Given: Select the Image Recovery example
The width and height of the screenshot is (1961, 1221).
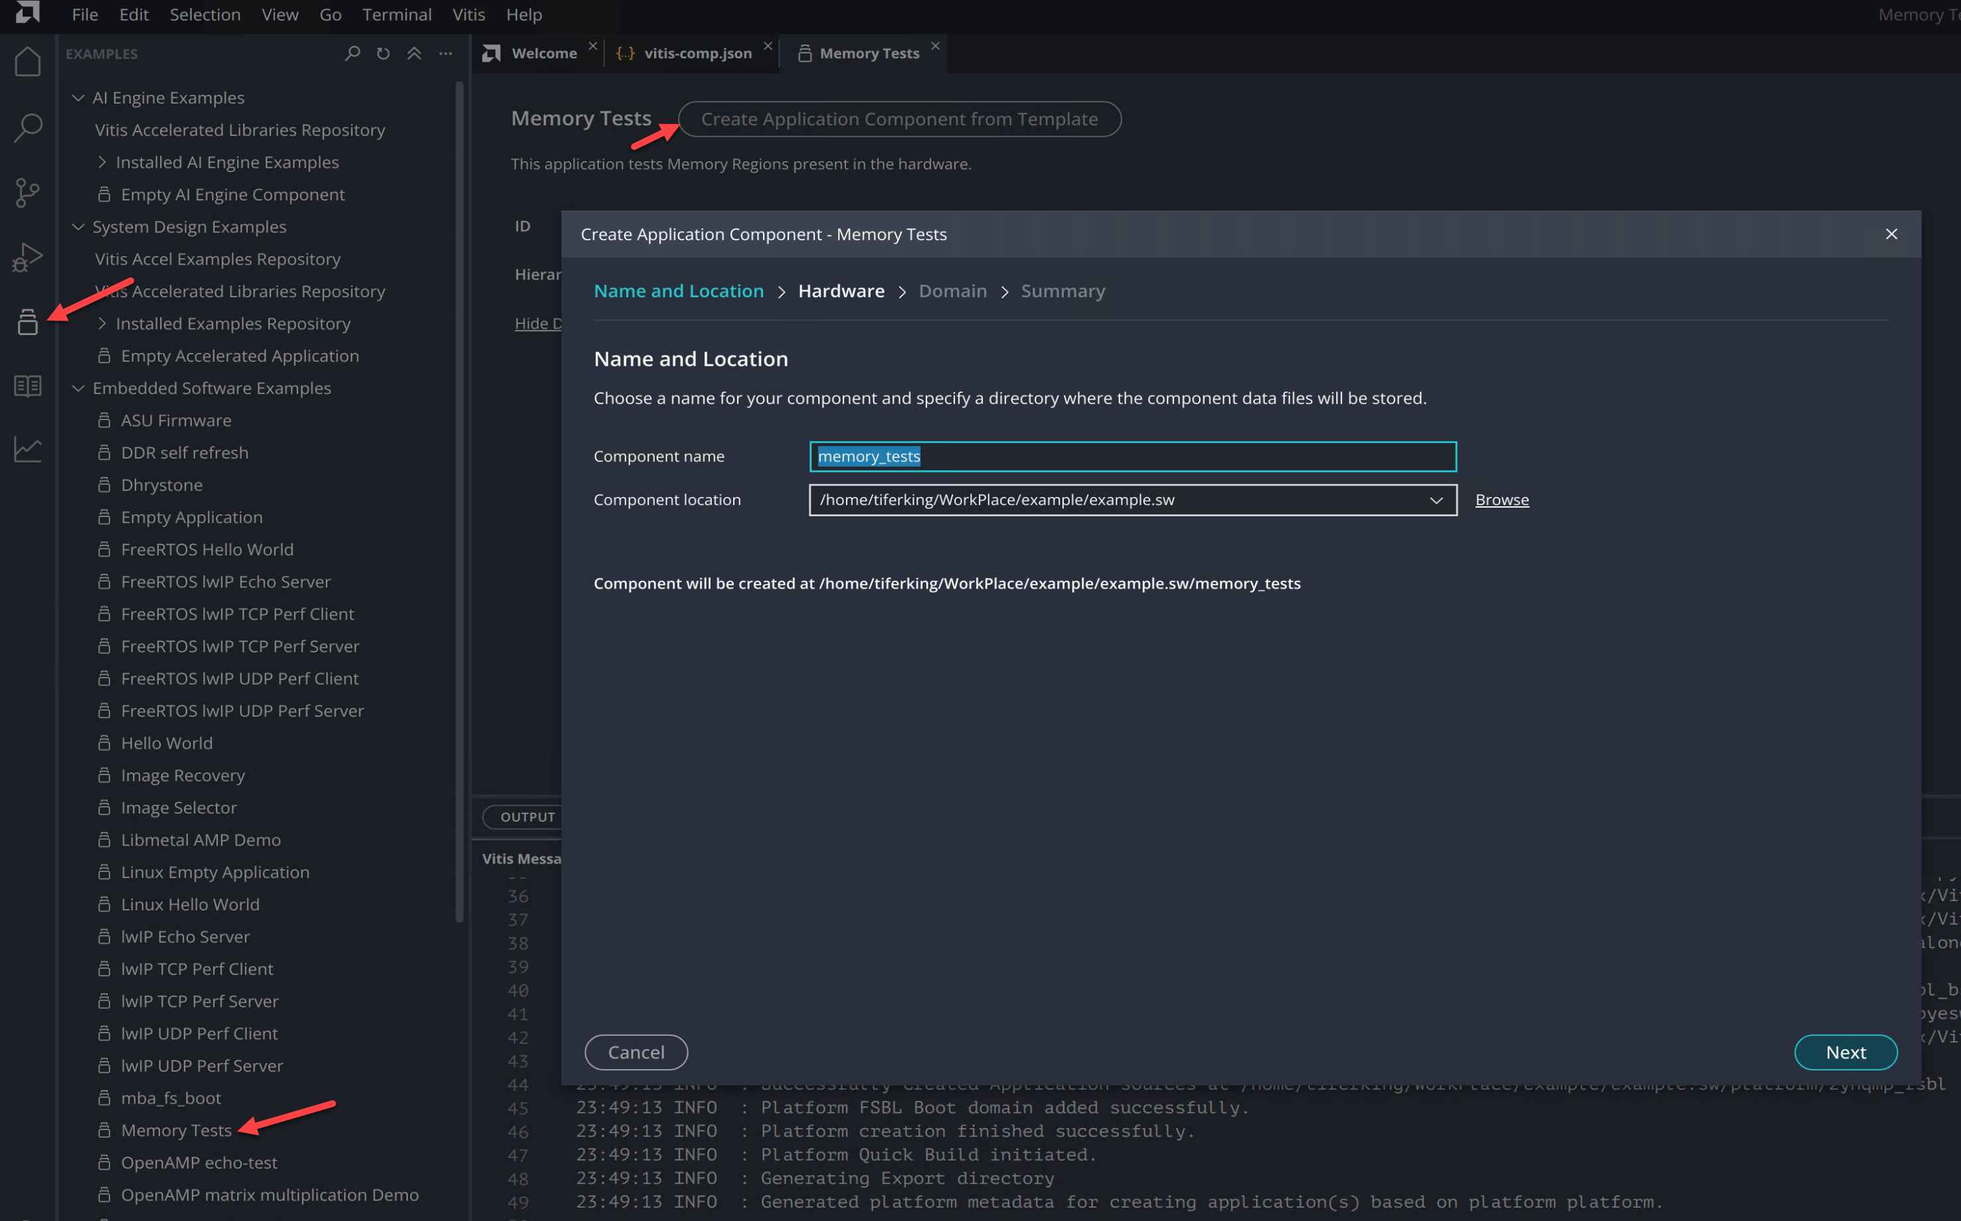Looking at the screenshot, I should (x=183, y=776).
